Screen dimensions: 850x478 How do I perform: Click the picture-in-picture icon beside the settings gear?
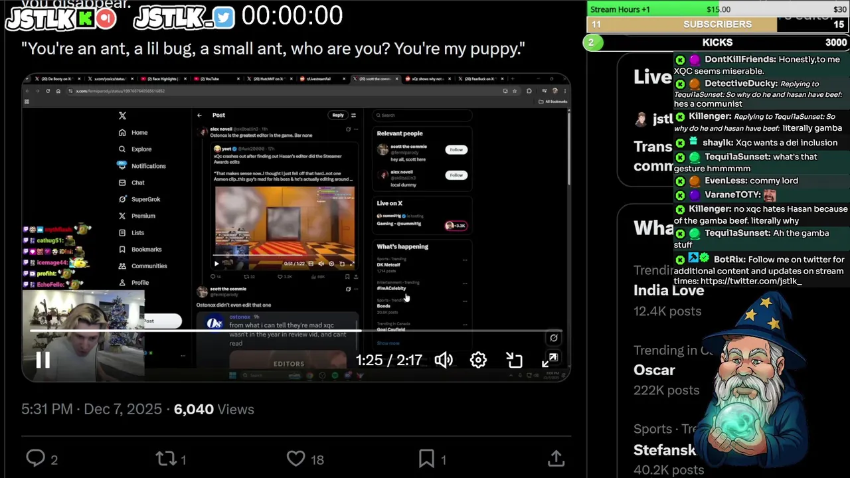click(x=514, y=360)
